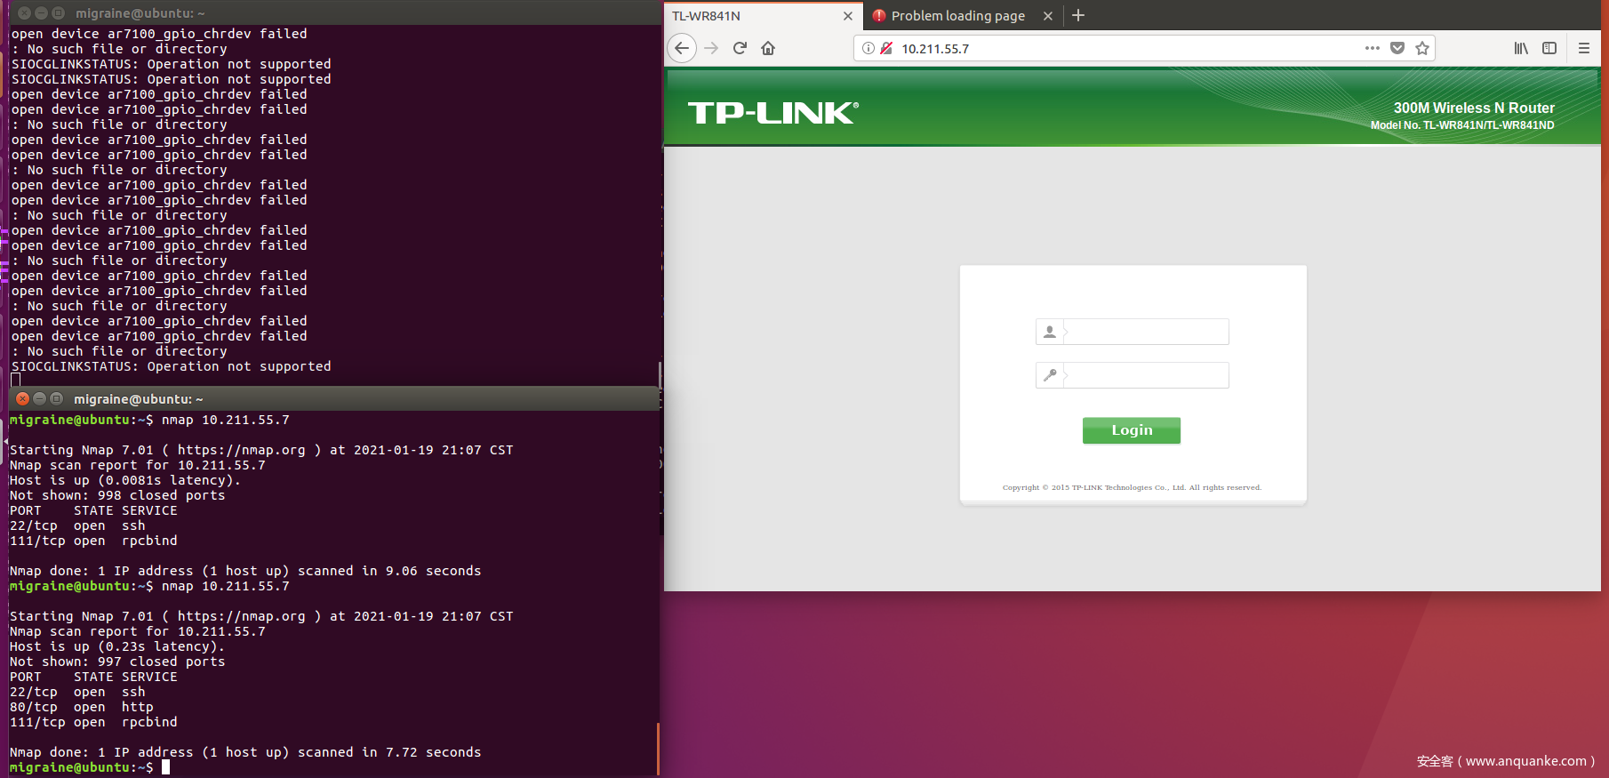Screen dimensions: 1609x778
Task: Click the TP-LINK copyright notice
Action: (x=1132, y=487)
